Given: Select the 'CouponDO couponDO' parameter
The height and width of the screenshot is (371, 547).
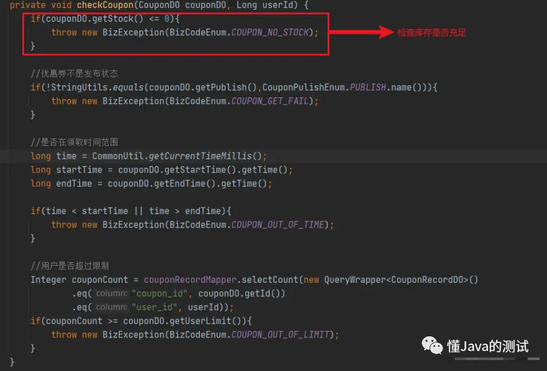Looking at the screenshot, I should tap(182, 5).
